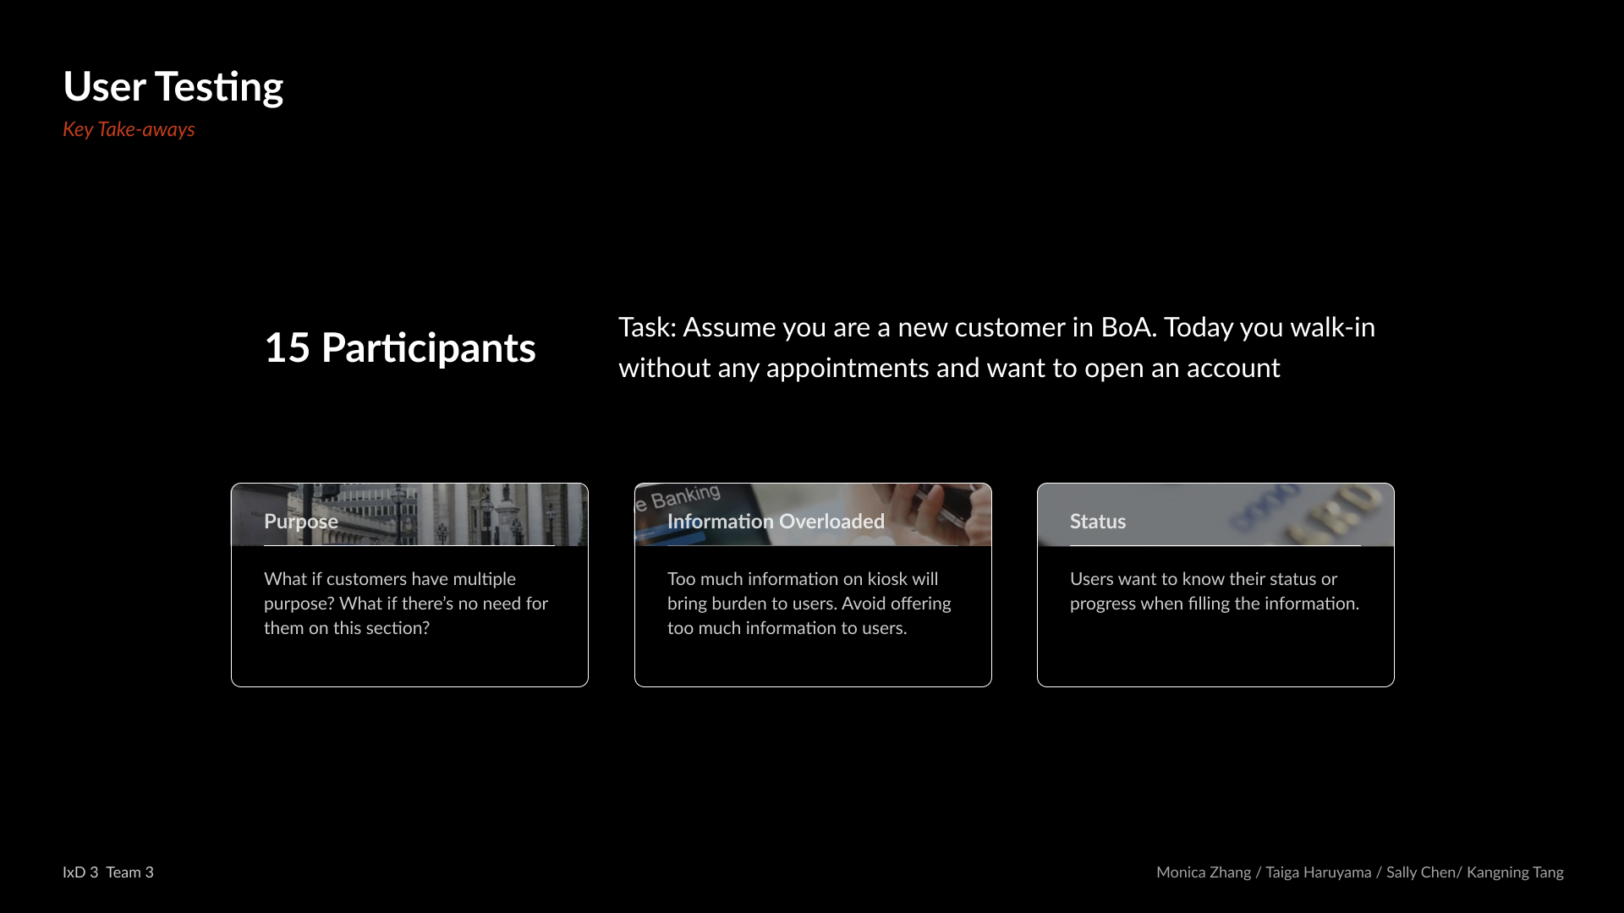Click the Purpose card header image
The height and width of the screenshot is (913, 1624).
[x=474, y=507]
